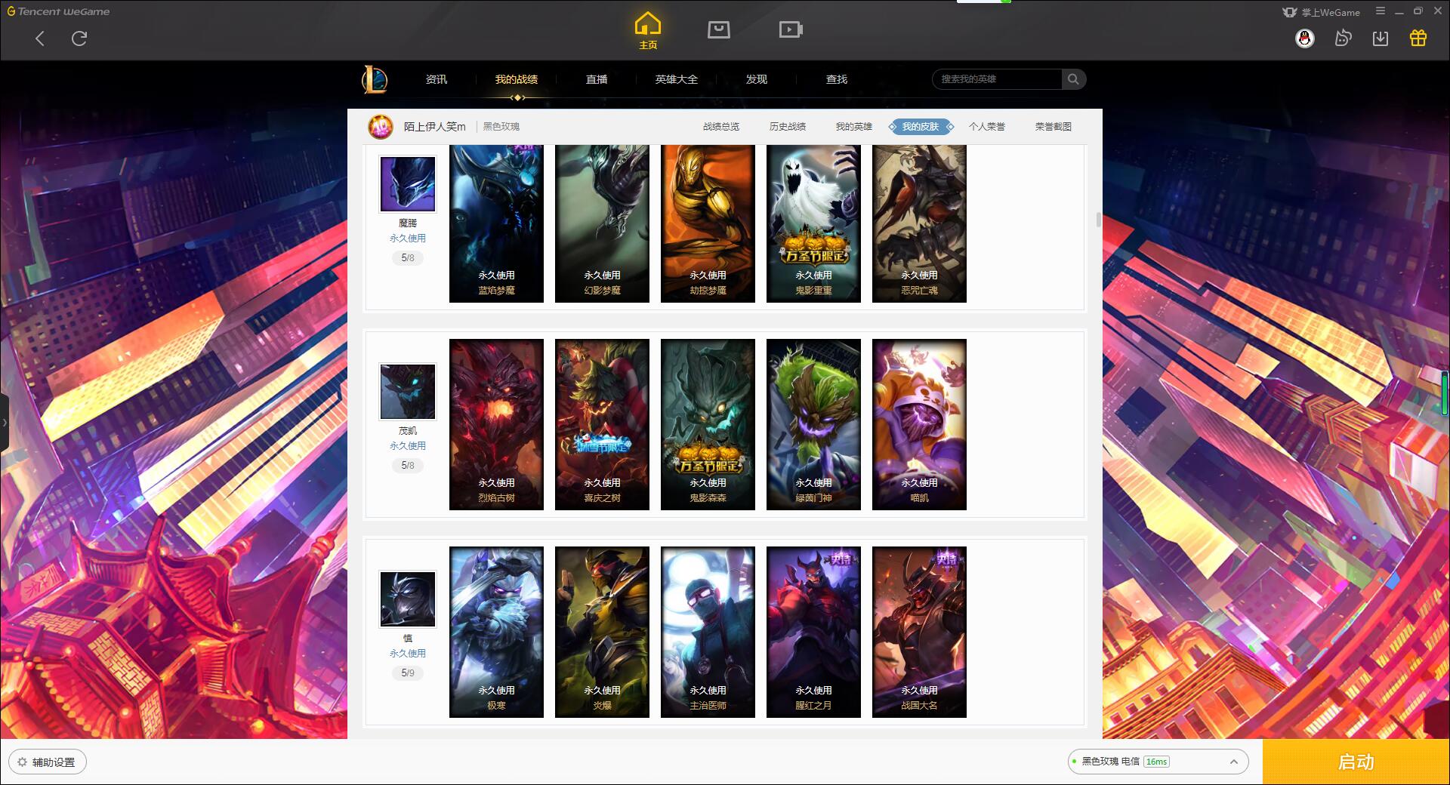Open the 资讯 menu
Viewport: 1450px width, 785px height.
click(x=437, y=79)
